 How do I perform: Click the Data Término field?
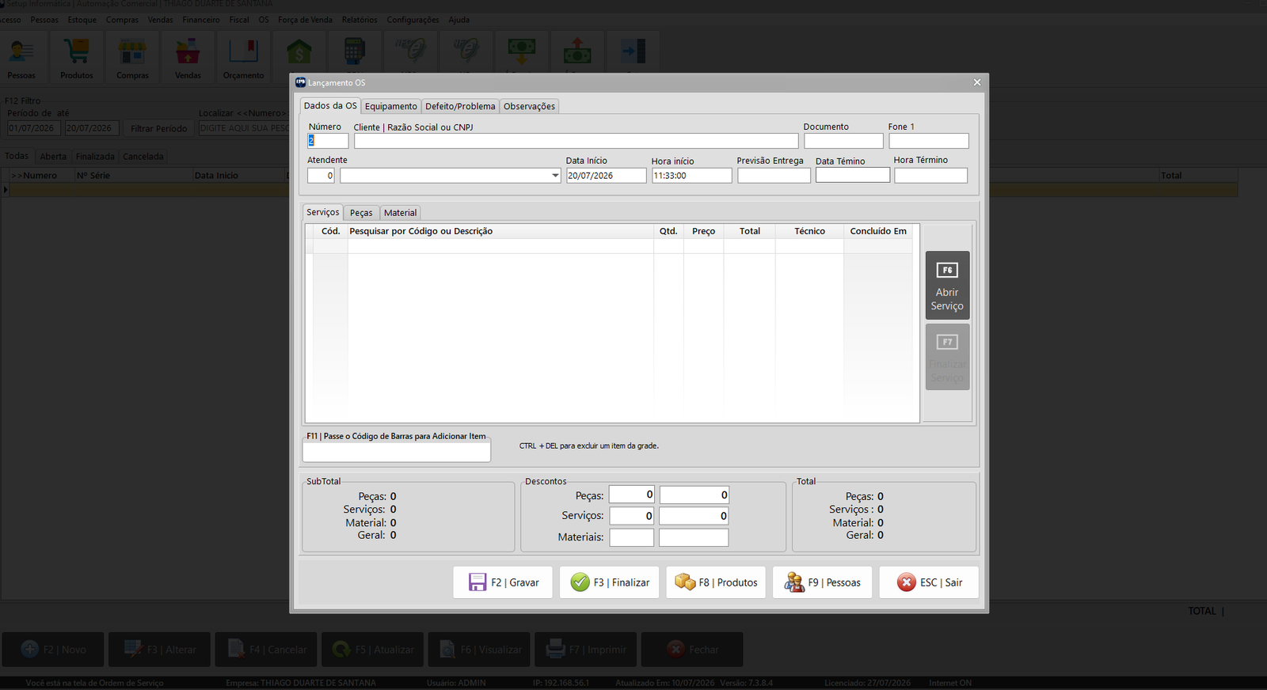[852, 175]
